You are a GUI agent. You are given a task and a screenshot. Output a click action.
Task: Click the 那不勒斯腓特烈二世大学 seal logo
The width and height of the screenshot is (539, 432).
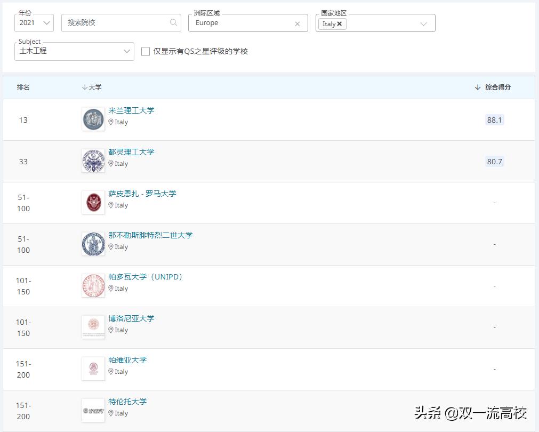click(x=93, y=244)
